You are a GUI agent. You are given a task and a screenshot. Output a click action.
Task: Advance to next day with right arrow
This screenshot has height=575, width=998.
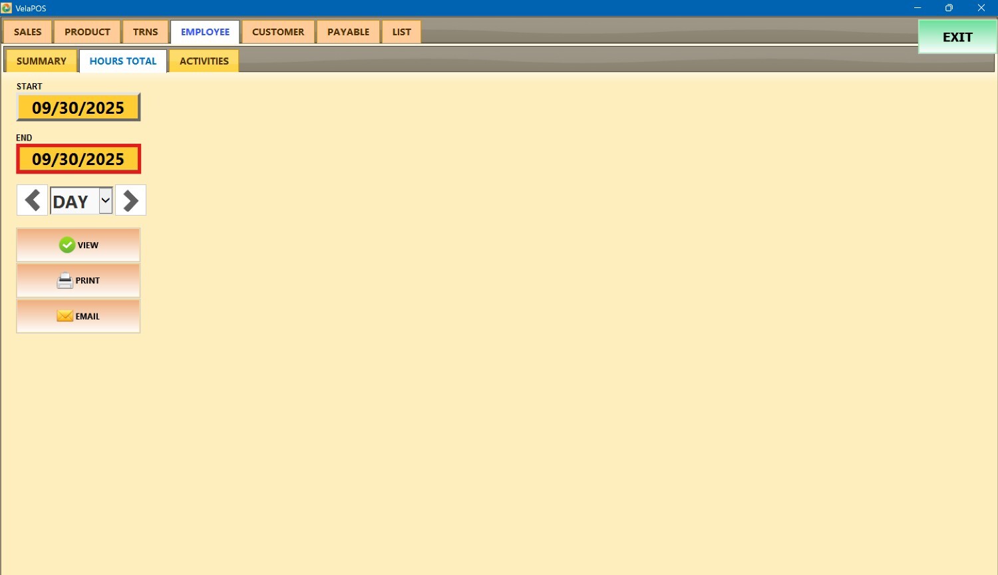[130, 200]
